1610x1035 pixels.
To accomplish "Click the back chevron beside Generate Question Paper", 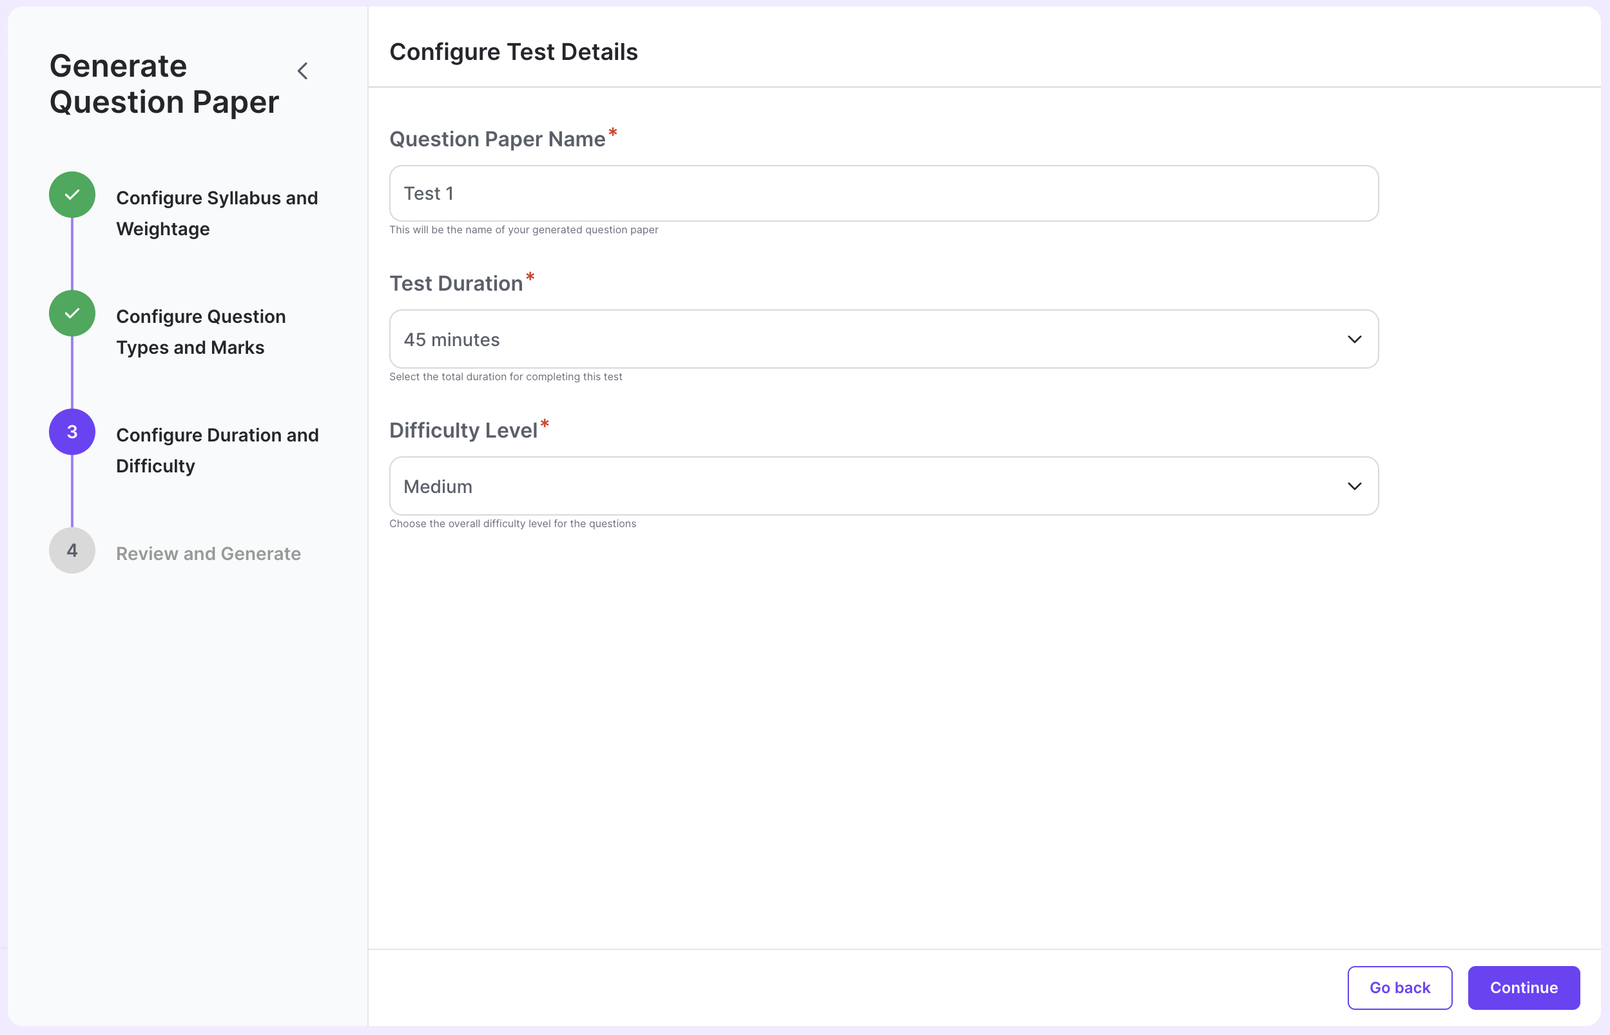I will click(x=302, y=71).
